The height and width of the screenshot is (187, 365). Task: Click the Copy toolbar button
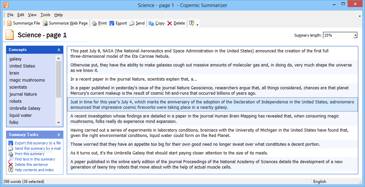click(157, 23)
